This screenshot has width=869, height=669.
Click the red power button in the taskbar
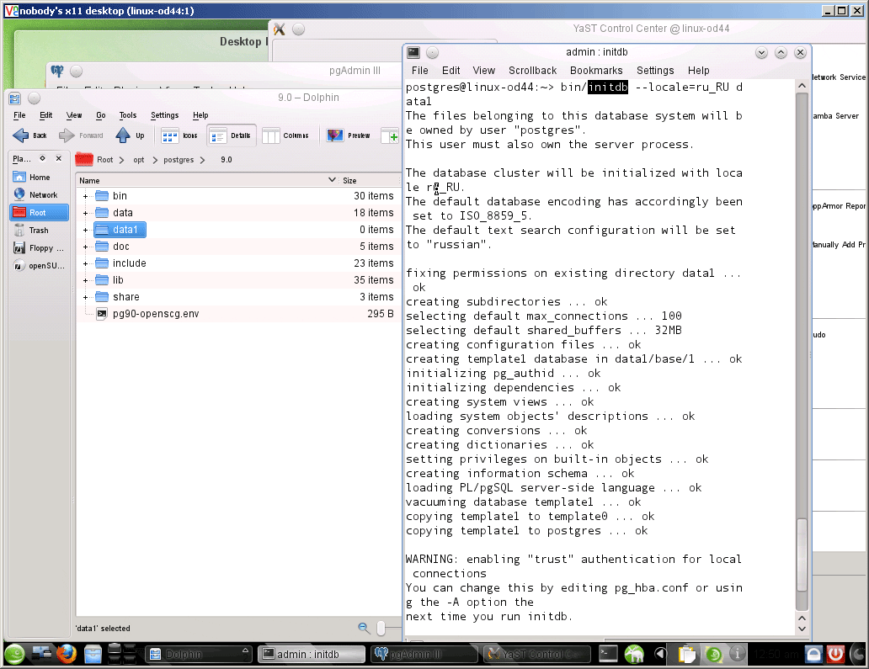click(x=836, y=654)
